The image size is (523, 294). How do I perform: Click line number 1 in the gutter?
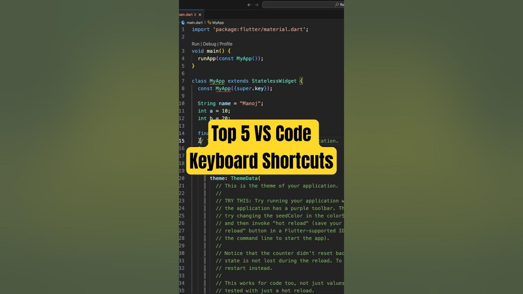pyautogui.click(x=183, y=29)
